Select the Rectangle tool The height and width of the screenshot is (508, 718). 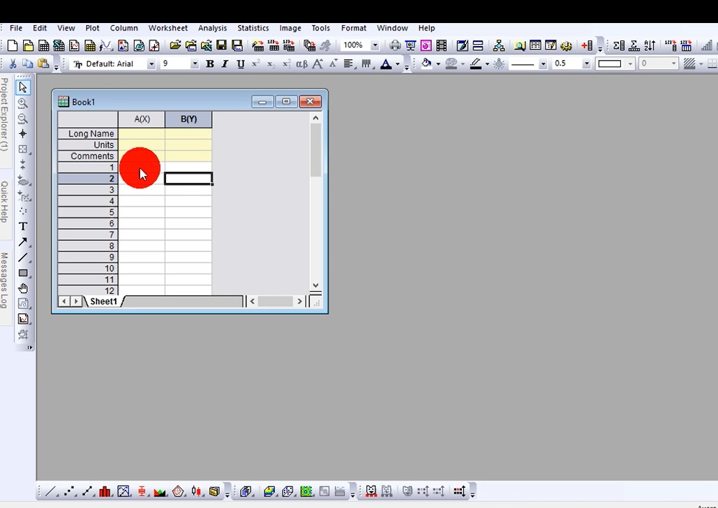pos(23,273)
